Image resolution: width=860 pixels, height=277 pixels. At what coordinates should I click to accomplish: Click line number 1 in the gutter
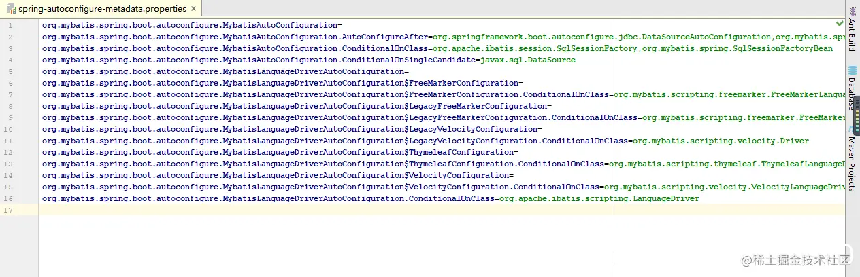coord(10,25)
